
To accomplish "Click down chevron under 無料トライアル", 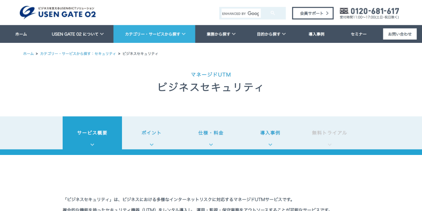I will pos(330,145).
